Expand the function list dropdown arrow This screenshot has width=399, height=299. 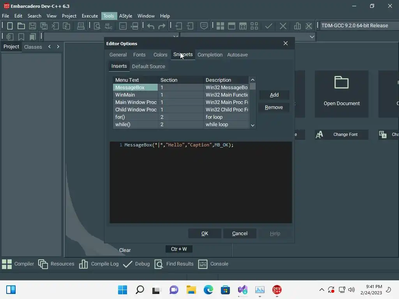[x=312, y=37]
